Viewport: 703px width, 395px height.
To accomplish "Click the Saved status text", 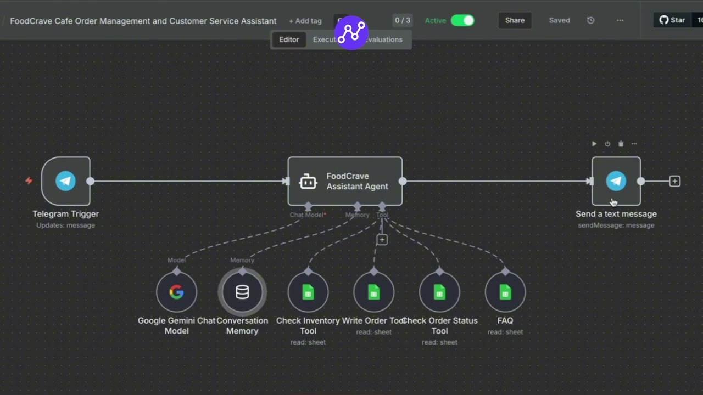I will tap(560, 20).
